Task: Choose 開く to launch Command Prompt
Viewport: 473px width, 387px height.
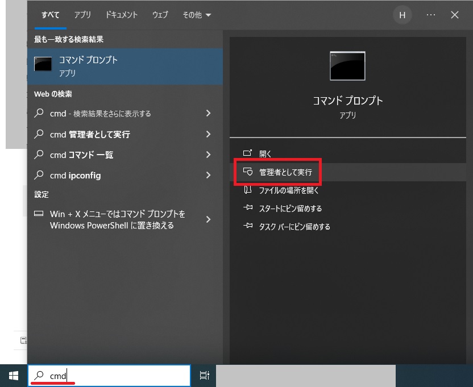Action: pyautogui.click(x=265, y=153)
